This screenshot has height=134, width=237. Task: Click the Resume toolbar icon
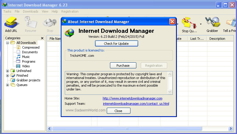[x=31, y=22]
